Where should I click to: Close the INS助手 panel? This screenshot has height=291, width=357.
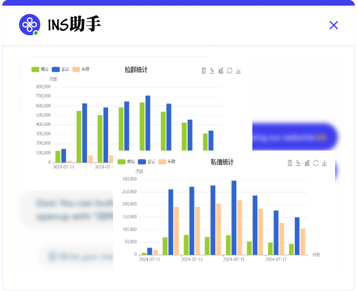click(334, 25)
